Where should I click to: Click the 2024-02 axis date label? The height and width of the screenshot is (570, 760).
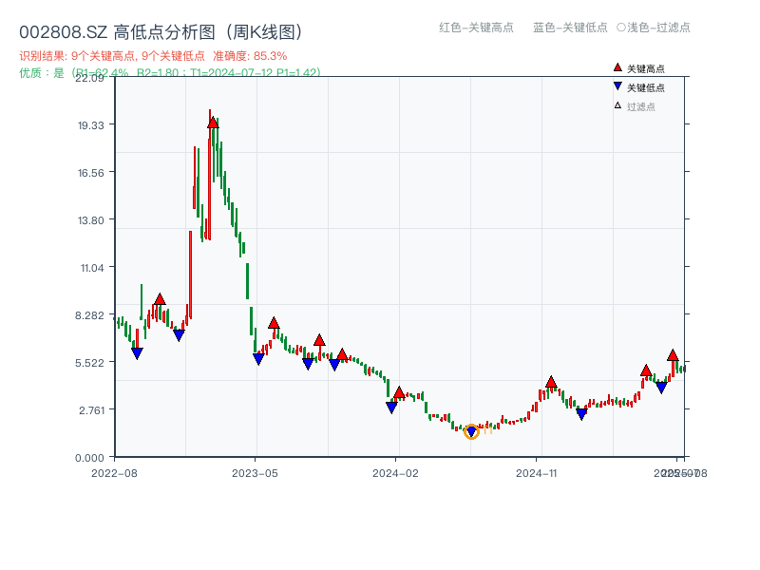pos(398,472)
